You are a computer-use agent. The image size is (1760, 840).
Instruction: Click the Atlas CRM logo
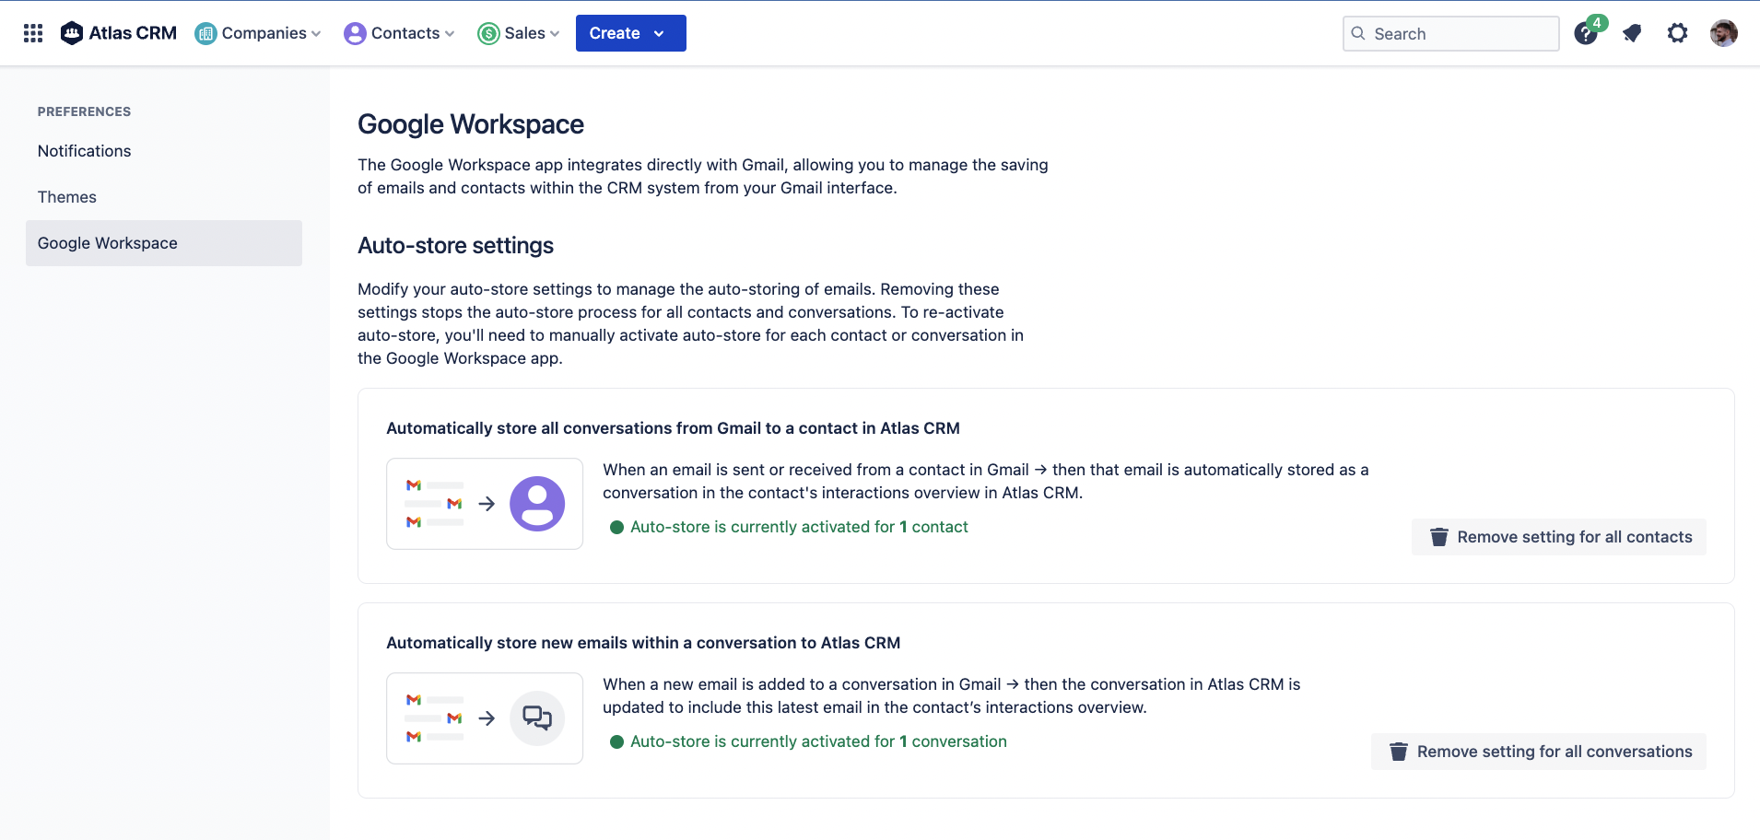coord(118,33)
